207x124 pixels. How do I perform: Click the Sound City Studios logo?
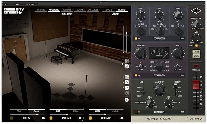(x=14, y=11)
